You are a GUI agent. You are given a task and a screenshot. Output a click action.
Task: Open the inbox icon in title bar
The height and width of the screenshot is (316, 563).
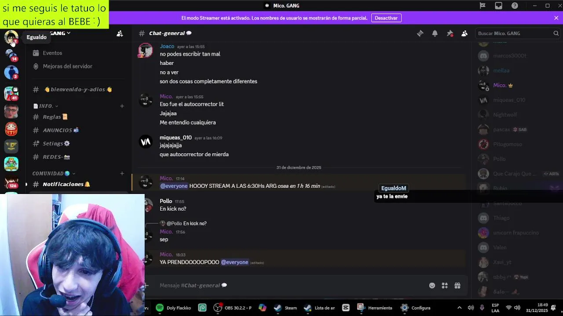498,6
